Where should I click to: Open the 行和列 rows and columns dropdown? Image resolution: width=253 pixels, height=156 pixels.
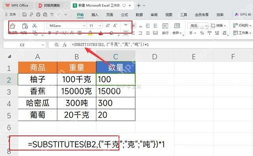pyautogui.click(x=242, y=25)
